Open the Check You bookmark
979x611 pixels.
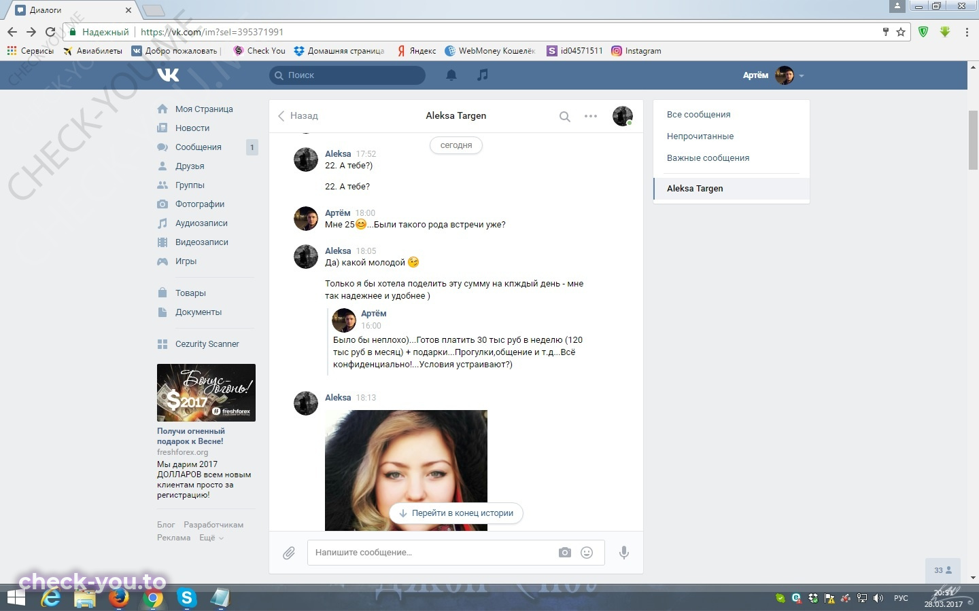tap(259, 51)
